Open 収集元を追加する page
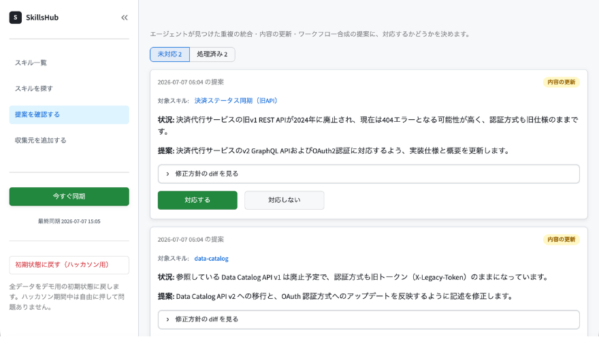The width and height of the screenshot is (599, 337). pos(69,140)
